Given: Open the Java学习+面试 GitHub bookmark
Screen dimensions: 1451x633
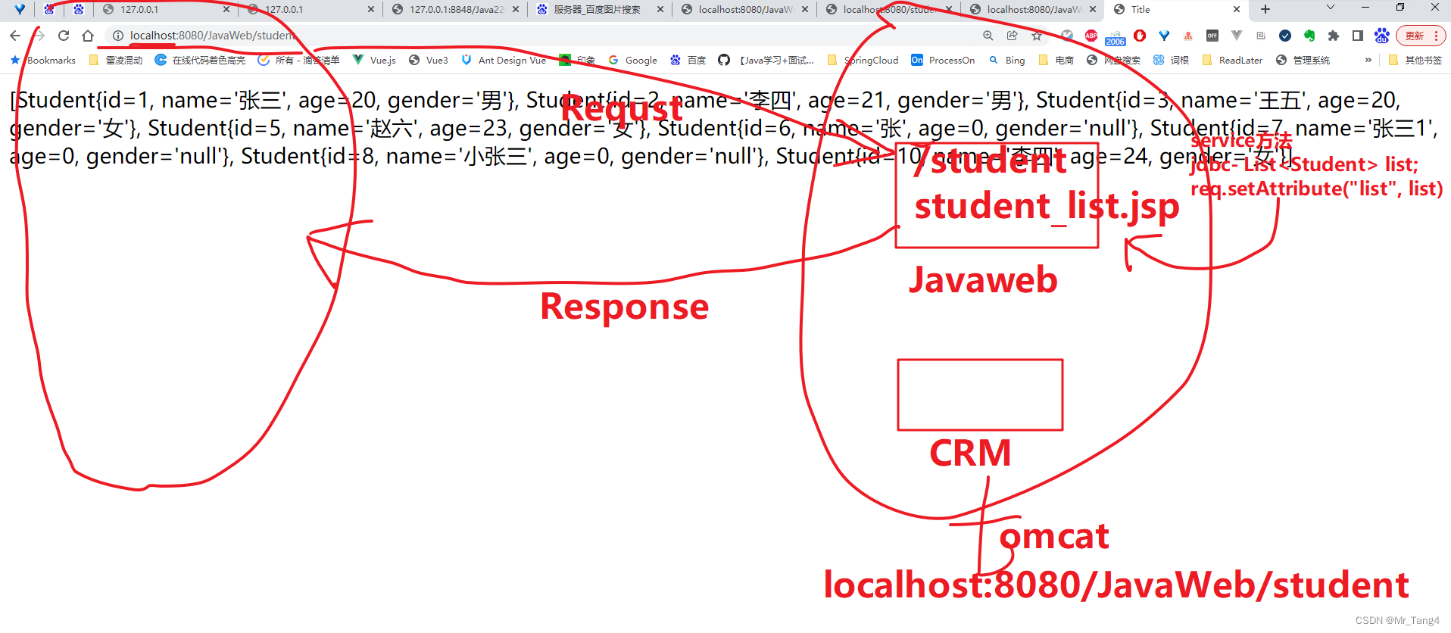Looking at the screenshot, I should coord(766,60).
